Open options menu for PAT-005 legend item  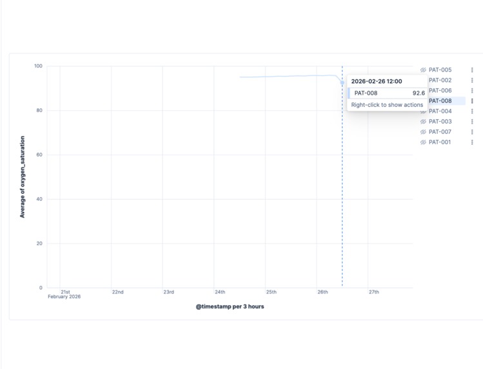tap(472, 70)
